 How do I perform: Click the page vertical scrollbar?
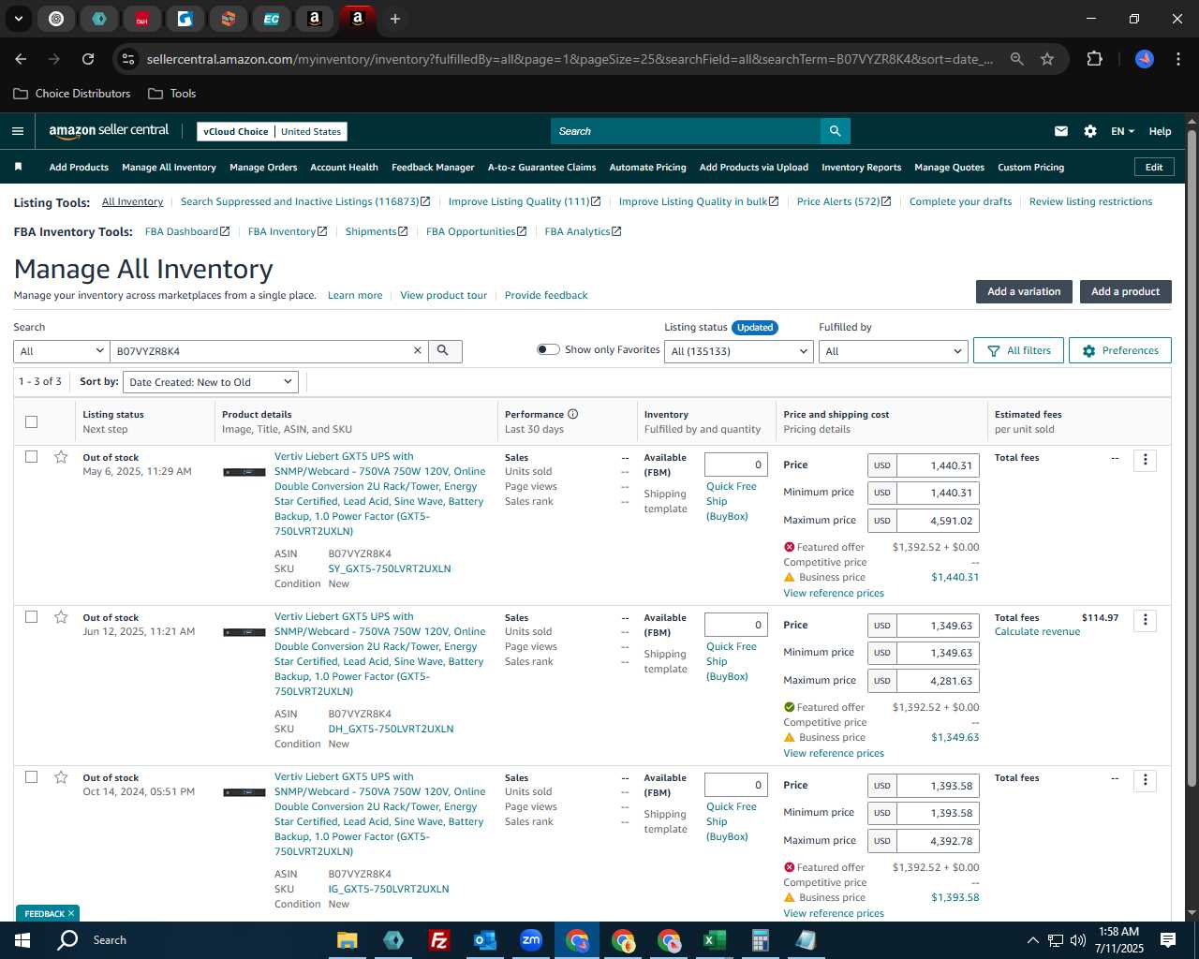pos(1192,459)
